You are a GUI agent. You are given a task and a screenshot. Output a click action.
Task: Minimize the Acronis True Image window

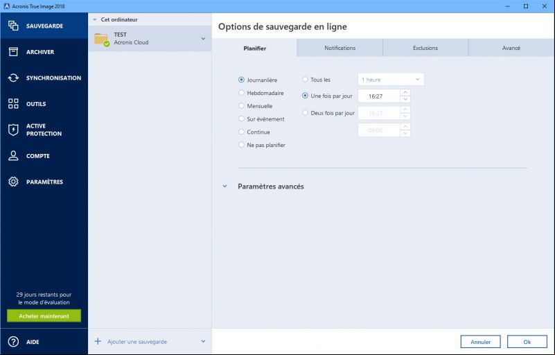pyautogui.click(x=508, y=6)
